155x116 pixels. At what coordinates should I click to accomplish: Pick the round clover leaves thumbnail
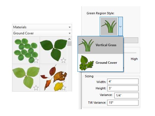tap(26, 50)
